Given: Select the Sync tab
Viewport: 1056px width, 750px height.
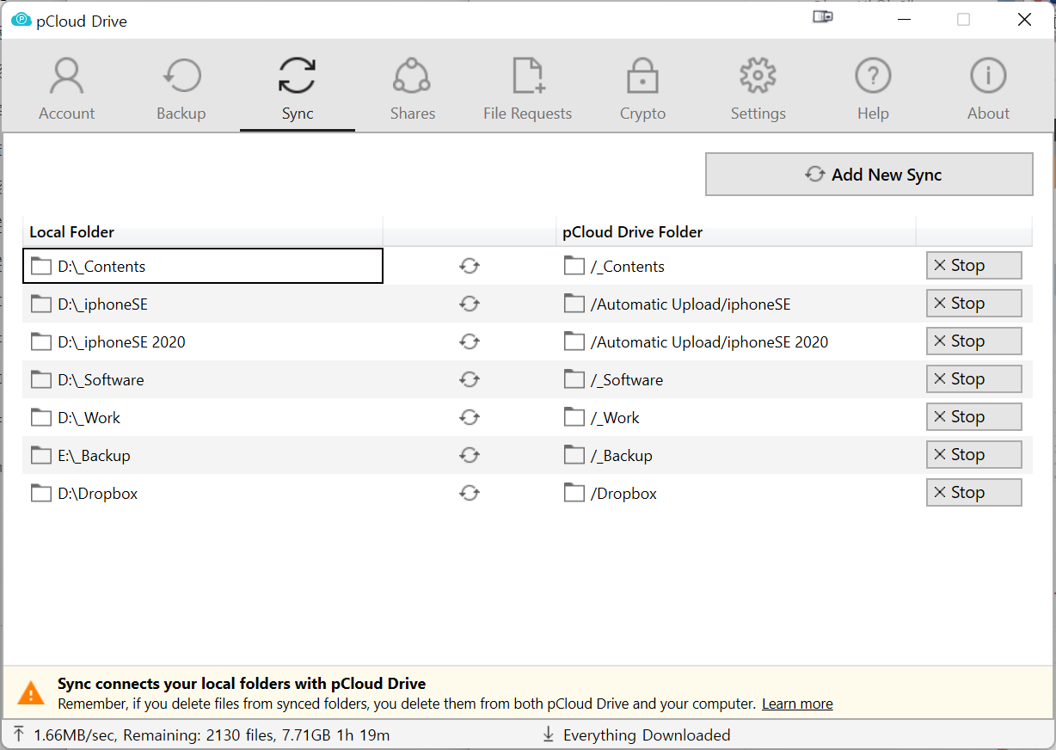Looking at the screenshot, I should tap(298, 89).
